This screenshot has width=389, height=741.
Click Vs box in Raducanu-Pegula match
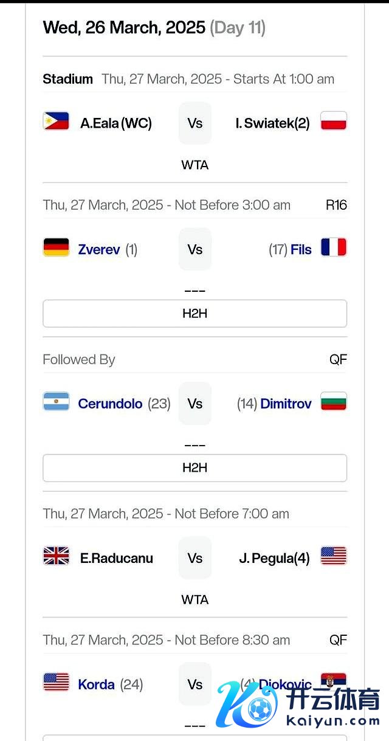coord(194,558)
